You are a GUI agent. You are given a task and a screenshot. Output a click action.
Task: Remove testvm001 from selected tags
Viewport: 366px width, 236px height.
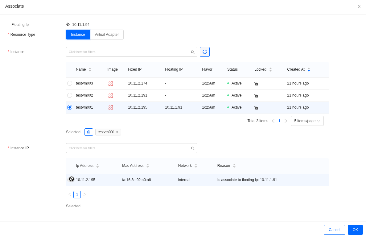click(x=117, y=132)
